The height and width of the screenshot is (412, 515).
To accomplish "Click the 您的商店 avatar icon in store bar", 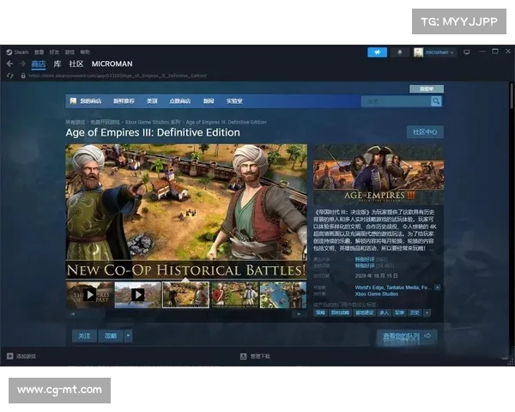I will click(73, 100).
